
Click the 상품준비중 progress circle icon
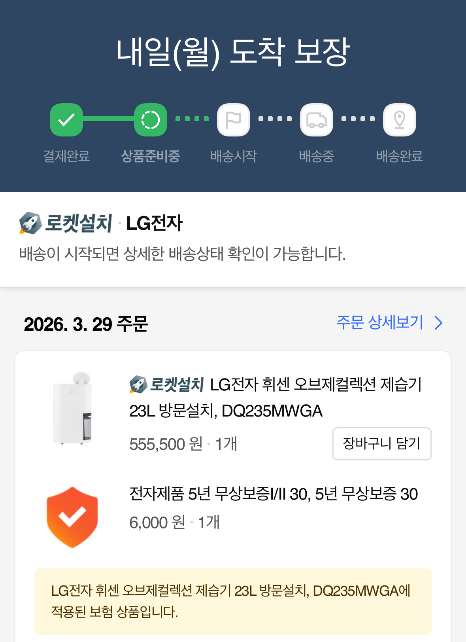[150, 119]
